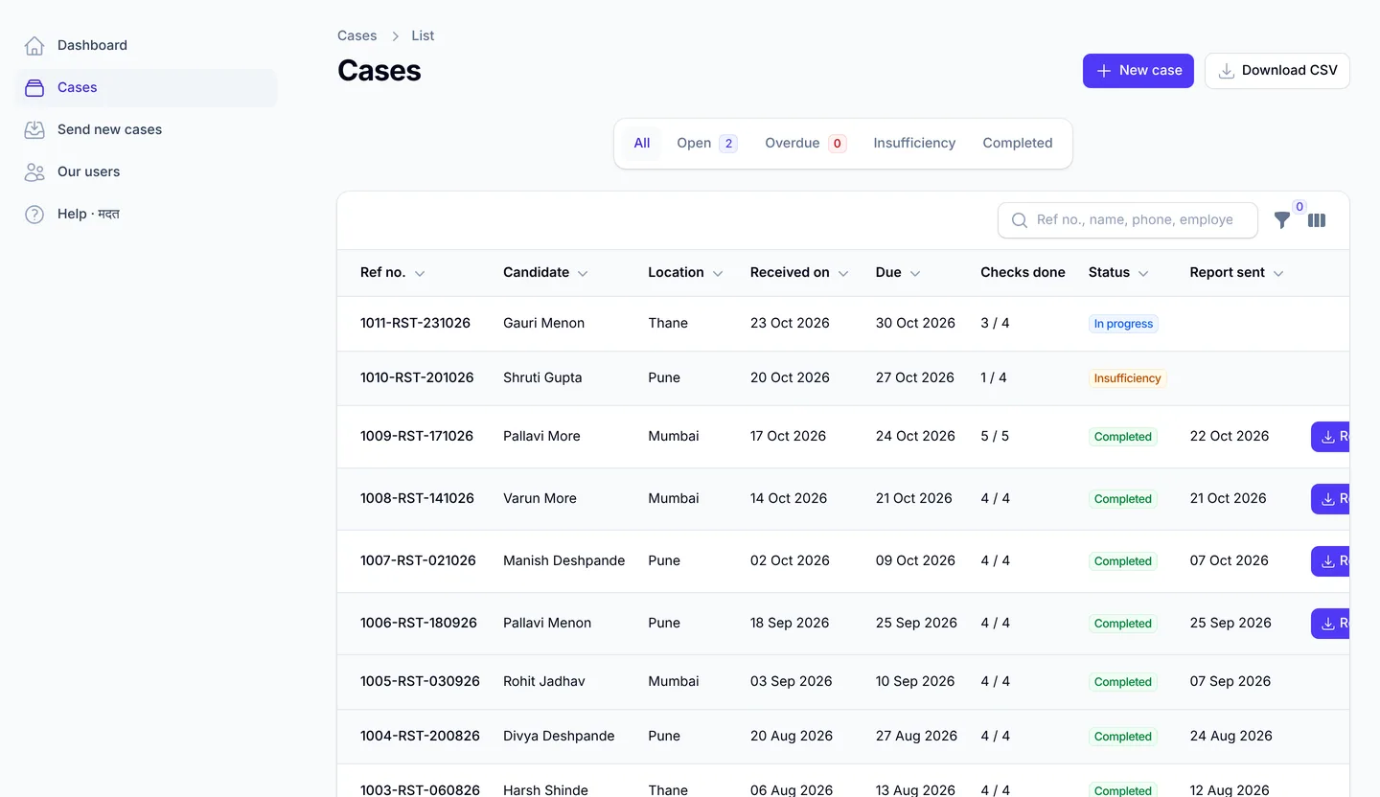Switch to the Open tab
Screen dimensions: 1380x797
[x=706, y=144]
